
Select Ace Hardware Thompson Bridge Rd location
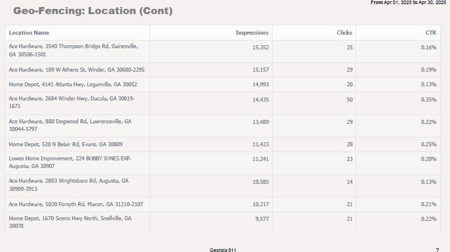[x=73, y=50]
